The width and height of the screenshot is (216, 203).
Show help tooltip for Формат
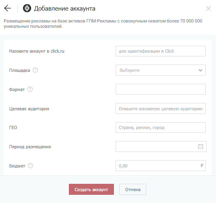(x=30, y=89)
